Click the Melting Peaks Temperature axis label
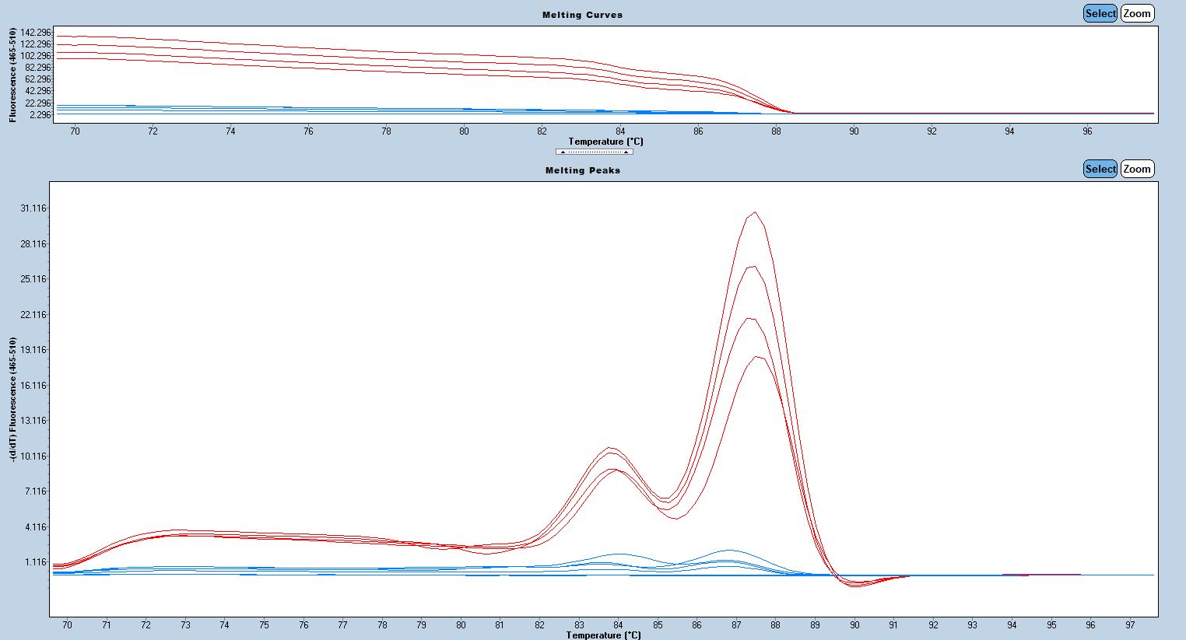The width and height of the screenshot is (1186, 640). click(x=604, y=635)
